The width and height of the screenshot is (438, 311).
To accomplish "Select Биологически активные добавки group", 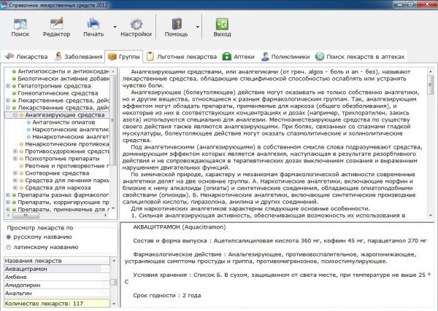I will pos(64,79).
